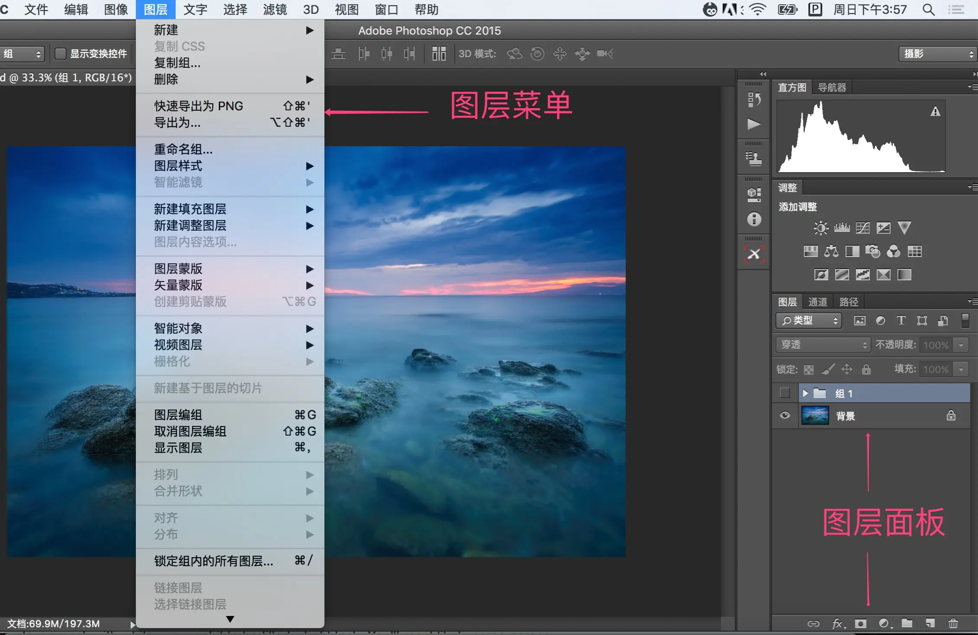Click the layer style fx icon

click(838, 623)
